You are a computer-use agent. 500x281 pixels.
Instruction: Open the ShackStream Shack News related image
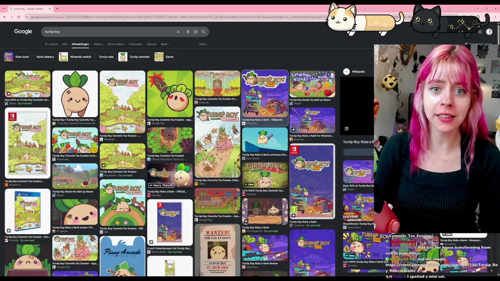358,208
